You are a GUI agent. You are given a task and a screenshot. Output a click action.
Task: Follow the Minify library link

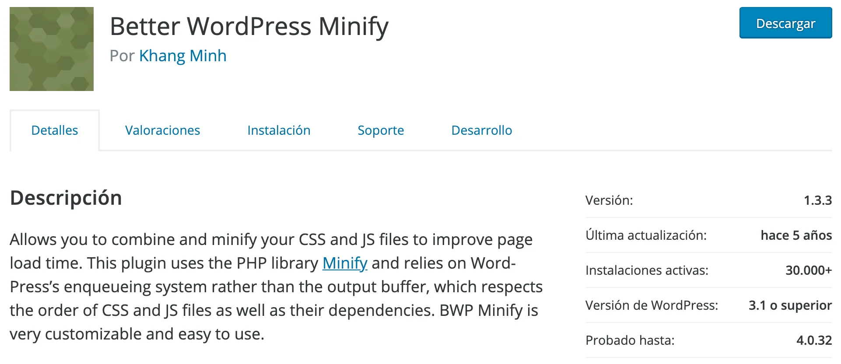click(x=344, y=263)
